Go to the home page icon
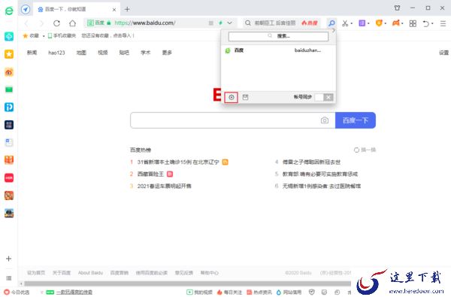This screenshot has height=297, width=451. point(72,23)
